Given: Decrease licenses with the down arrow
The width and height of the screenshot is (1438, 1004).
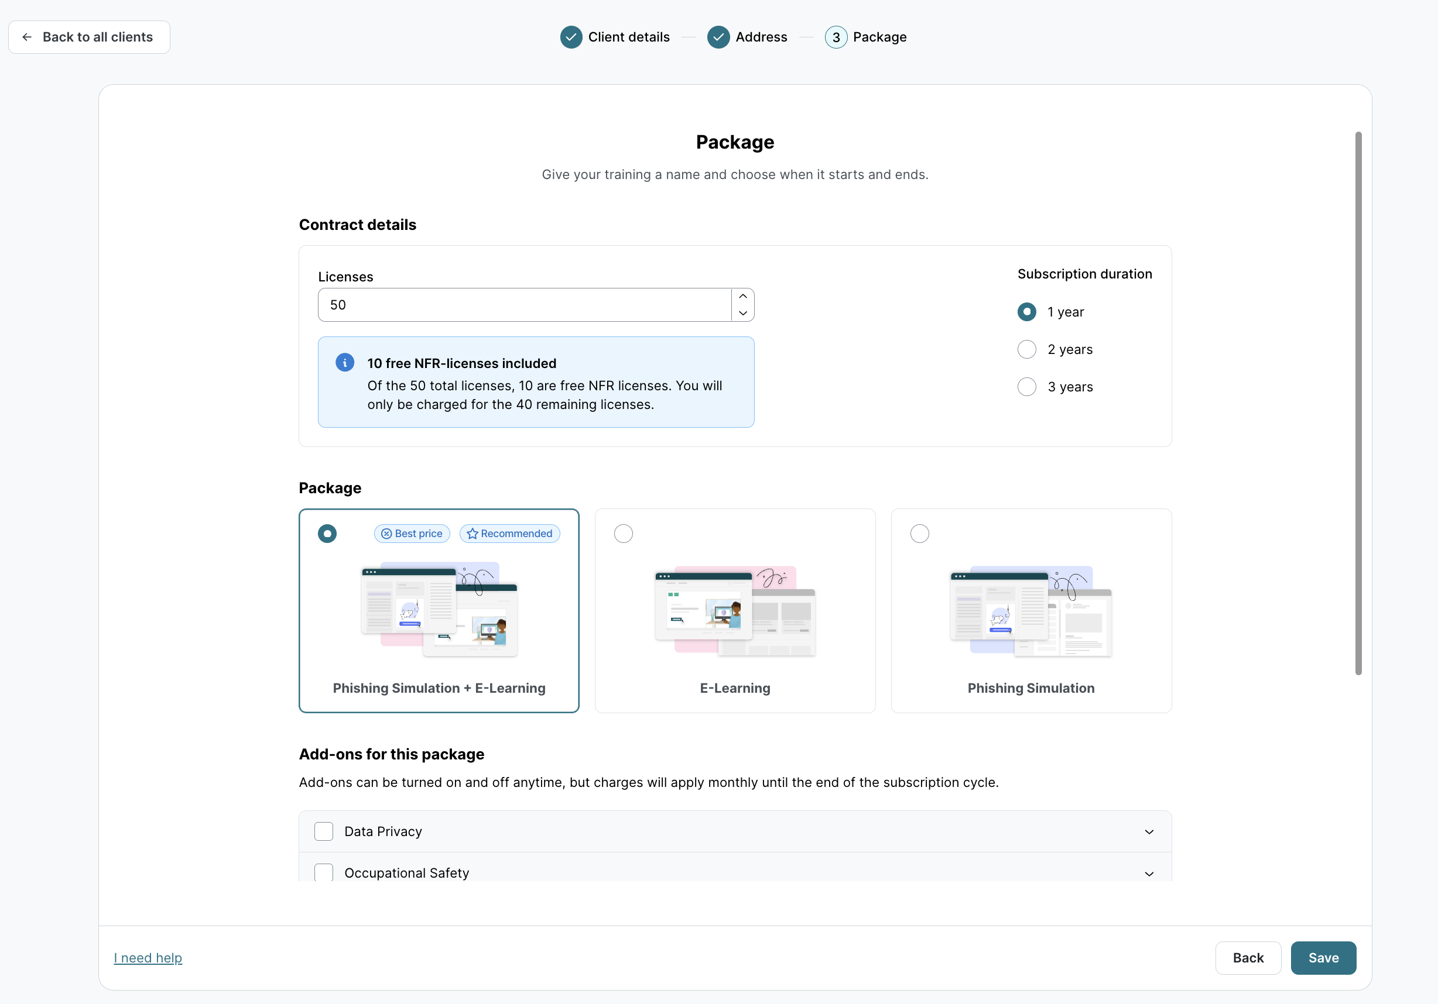Looking at the screenshot, I should [742, 313].
